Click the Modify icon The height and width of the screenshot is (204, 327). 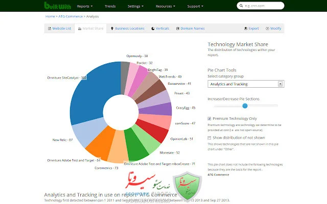[x=266, y=29]
